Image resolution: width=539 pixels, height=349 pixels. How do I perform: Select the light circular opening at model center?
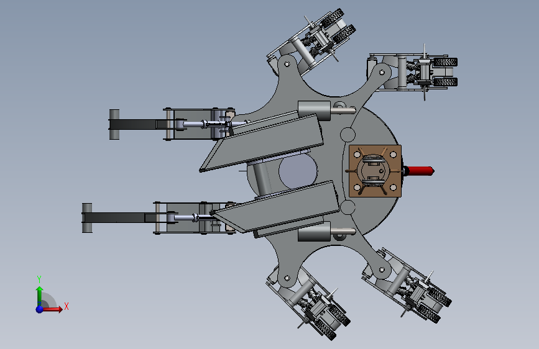pos(298,170)
